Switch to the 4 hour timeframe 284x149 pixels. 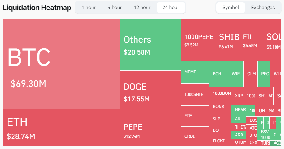coord(114,8)
